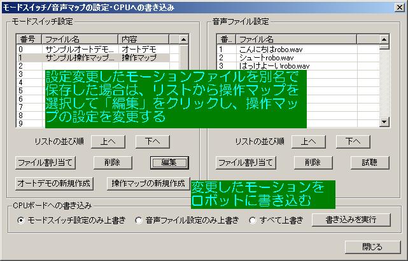Select サンプル操作マップ row 1 in mode list
The height and width of the screenshot is (261, 408).
click(x=80, y=57)
